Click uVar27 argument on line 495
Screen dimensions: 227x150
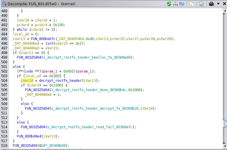[132, 39]
